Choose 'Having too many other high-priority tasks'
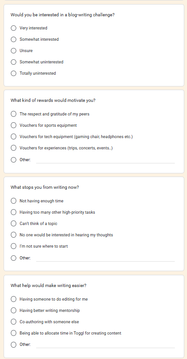This screenshot has height=359, width=187. 14,212
